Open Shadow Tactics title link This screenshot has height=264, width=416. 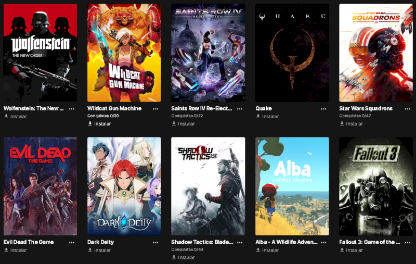[x=202, y=242]
